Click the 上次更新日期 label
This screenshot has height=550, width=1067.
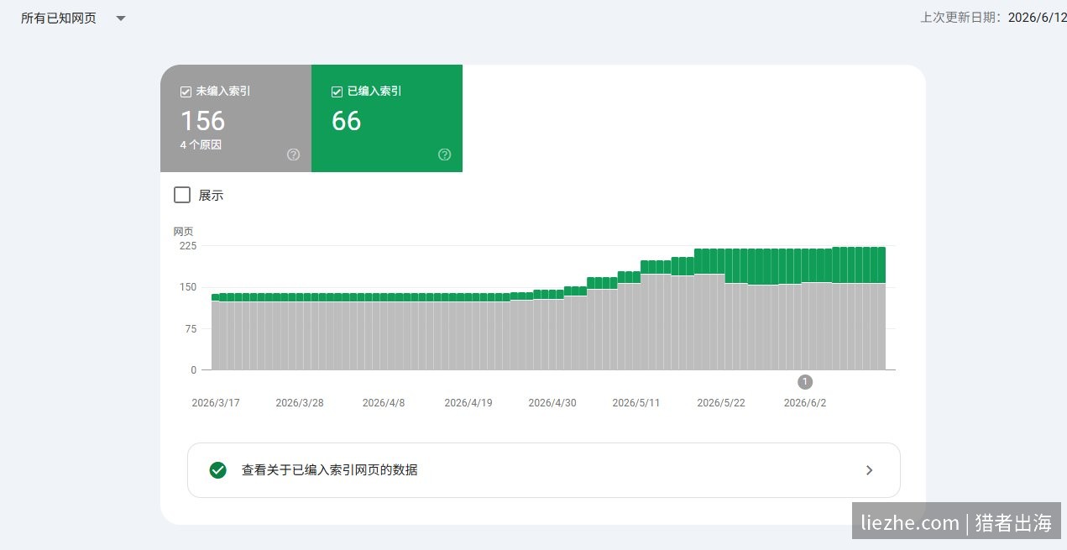click(x=962, y=17)
